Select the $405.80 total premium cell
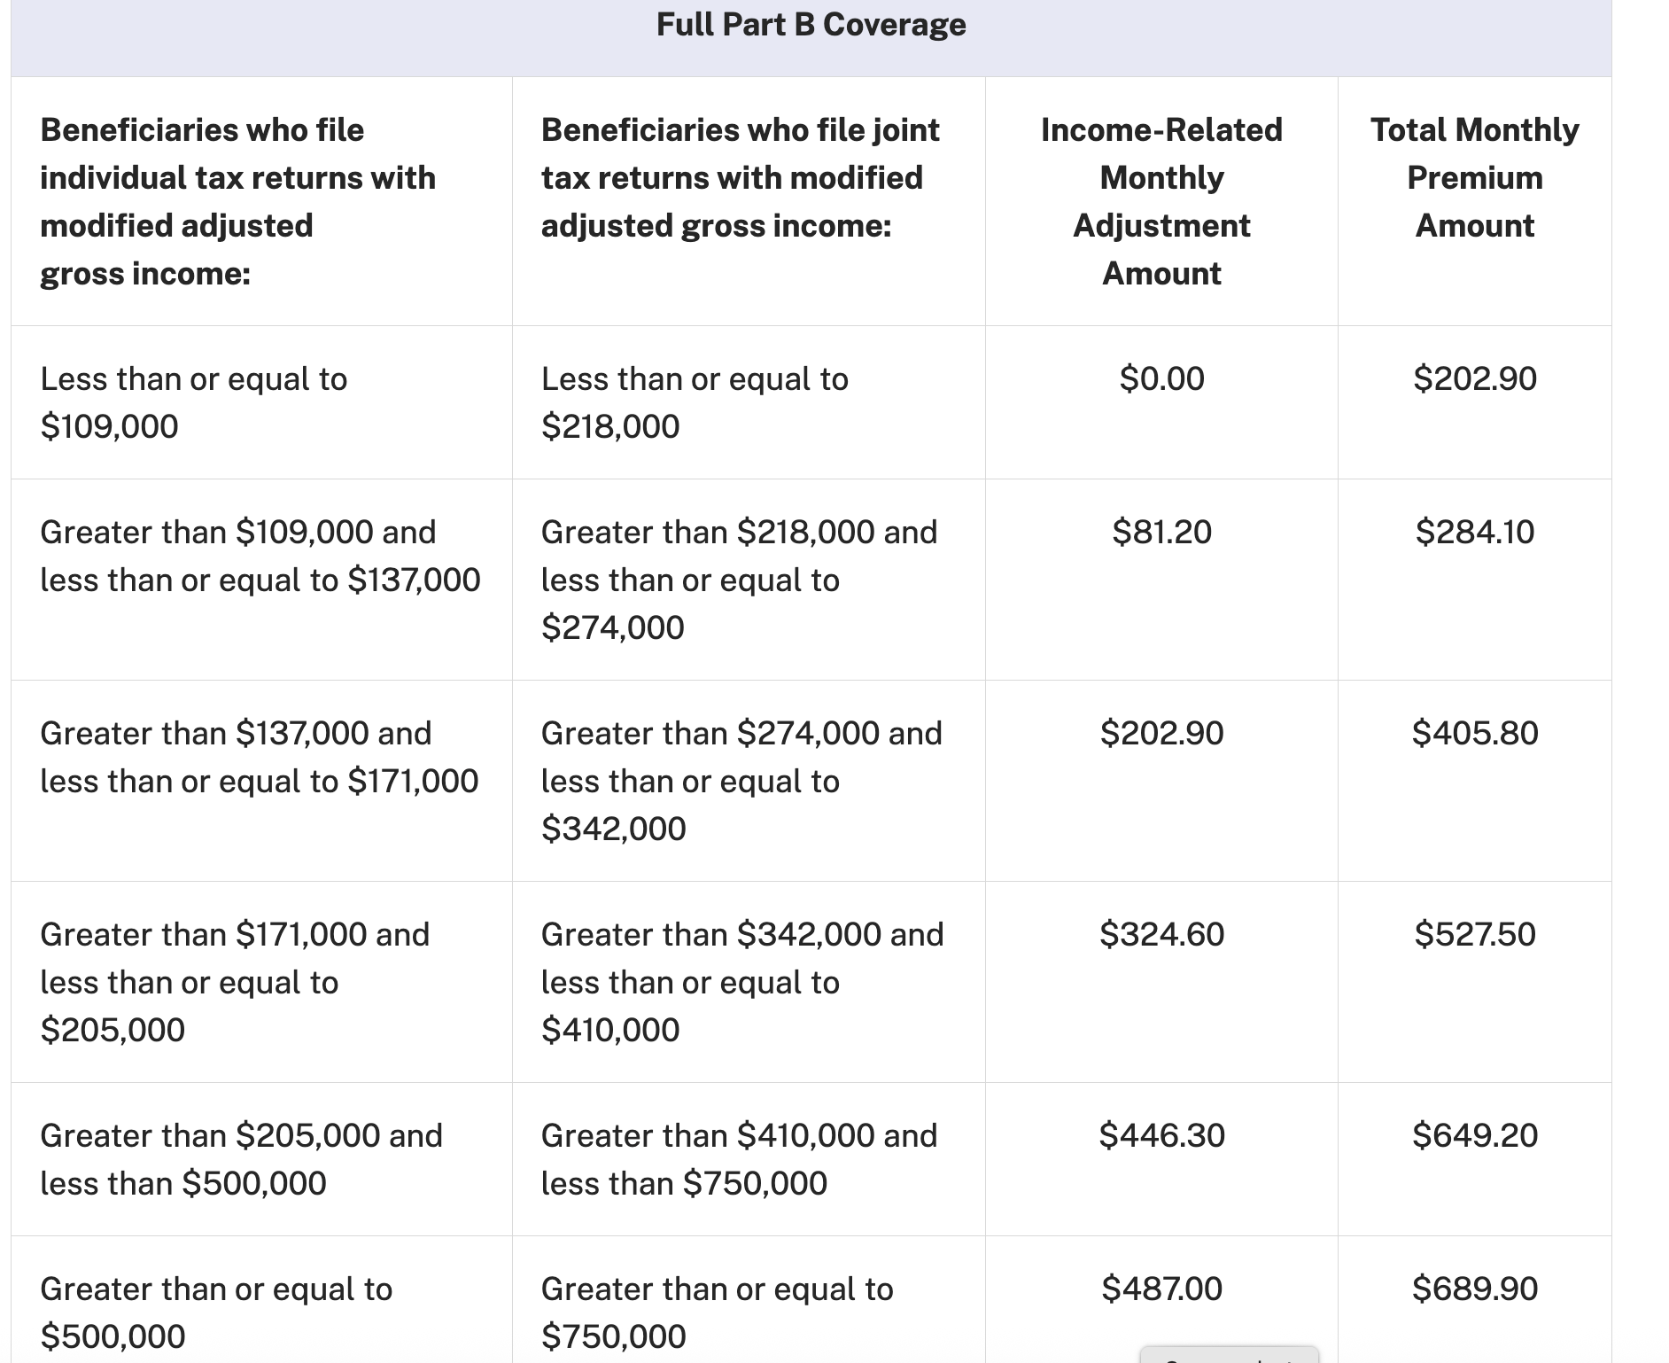1669x1363 pixels. click(1474, 733)
